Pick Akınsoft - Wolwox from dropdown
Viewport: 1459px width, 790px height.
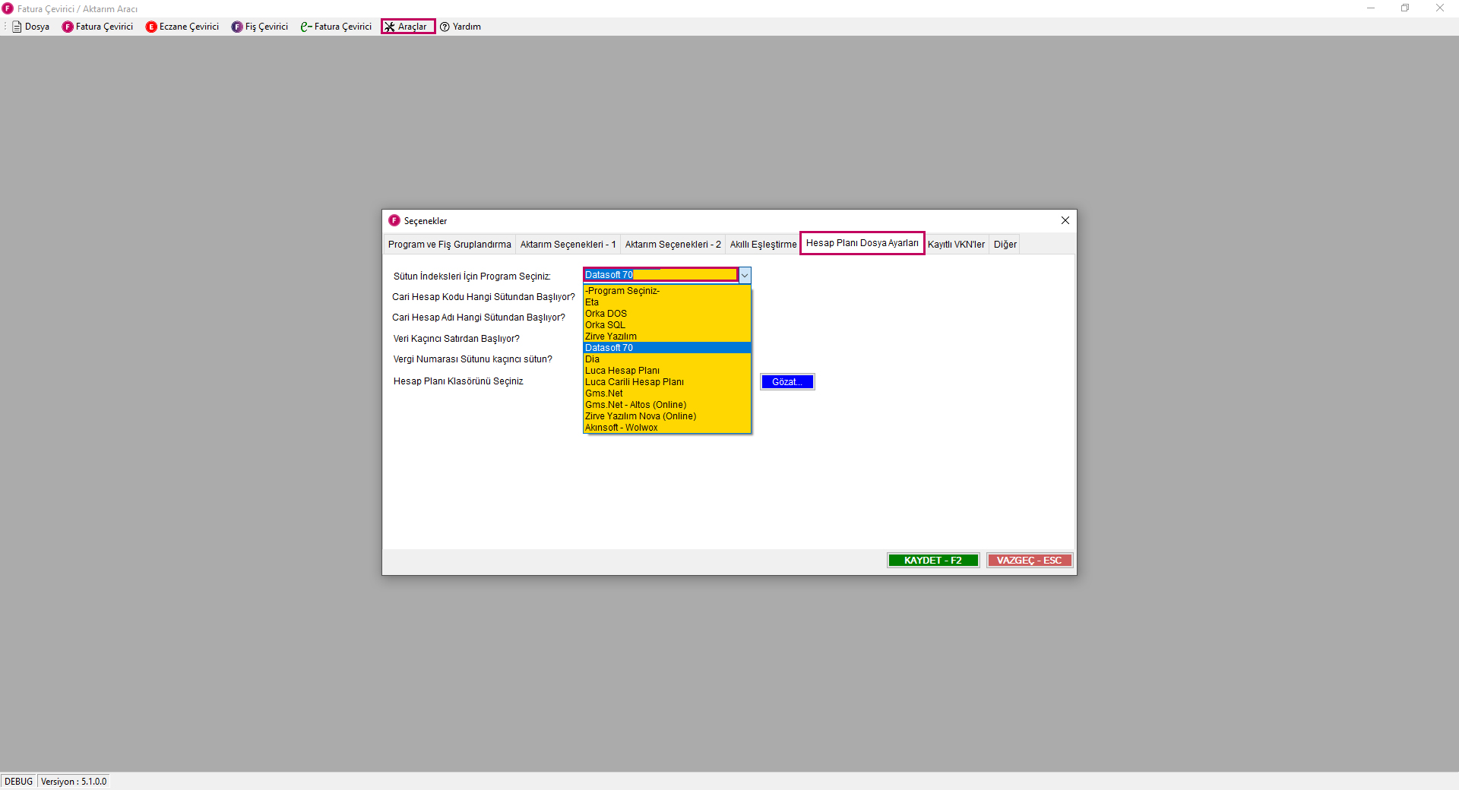622,428
